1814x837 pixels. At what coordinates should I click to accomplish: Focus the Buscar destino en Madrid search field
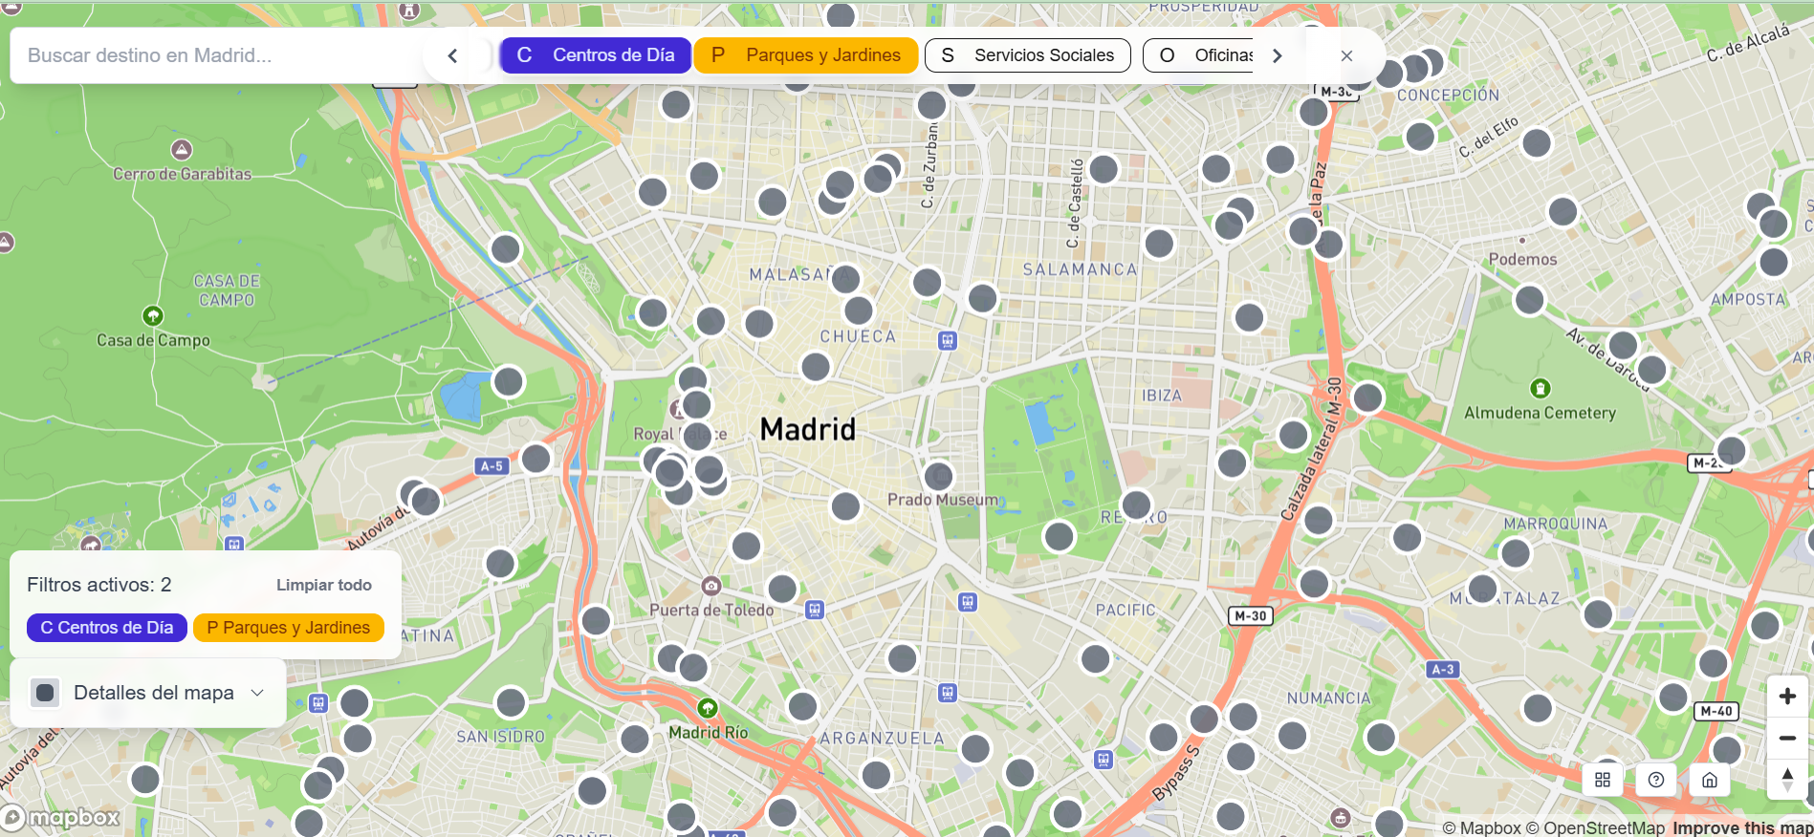pyautogui.click(x=215, y=55)
